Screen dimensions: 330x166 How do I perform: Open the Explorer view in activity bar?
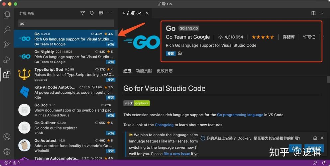(x=7, y=15)
